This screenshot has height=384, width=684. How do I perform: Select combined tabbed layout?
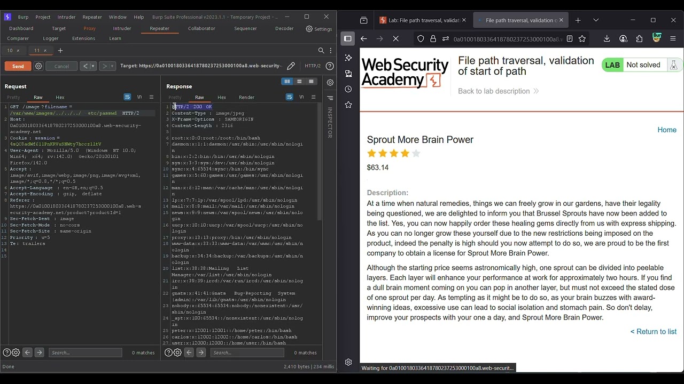point(311,82)
